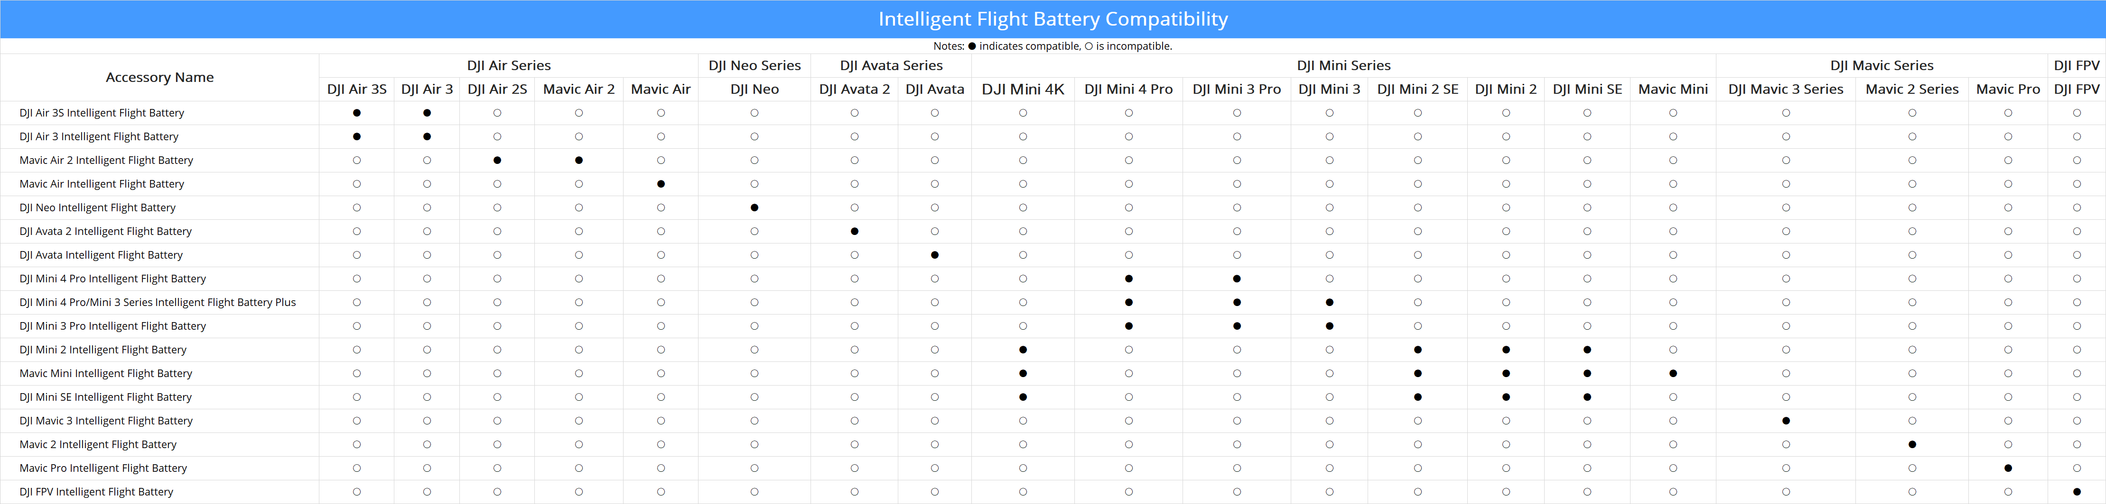Click the compatible dot for DJI FPV battery under DJI FPV
Image resolution: width=2106 pixels, height=504 pixels.
pyautogui.click(x=2077, y=492)
